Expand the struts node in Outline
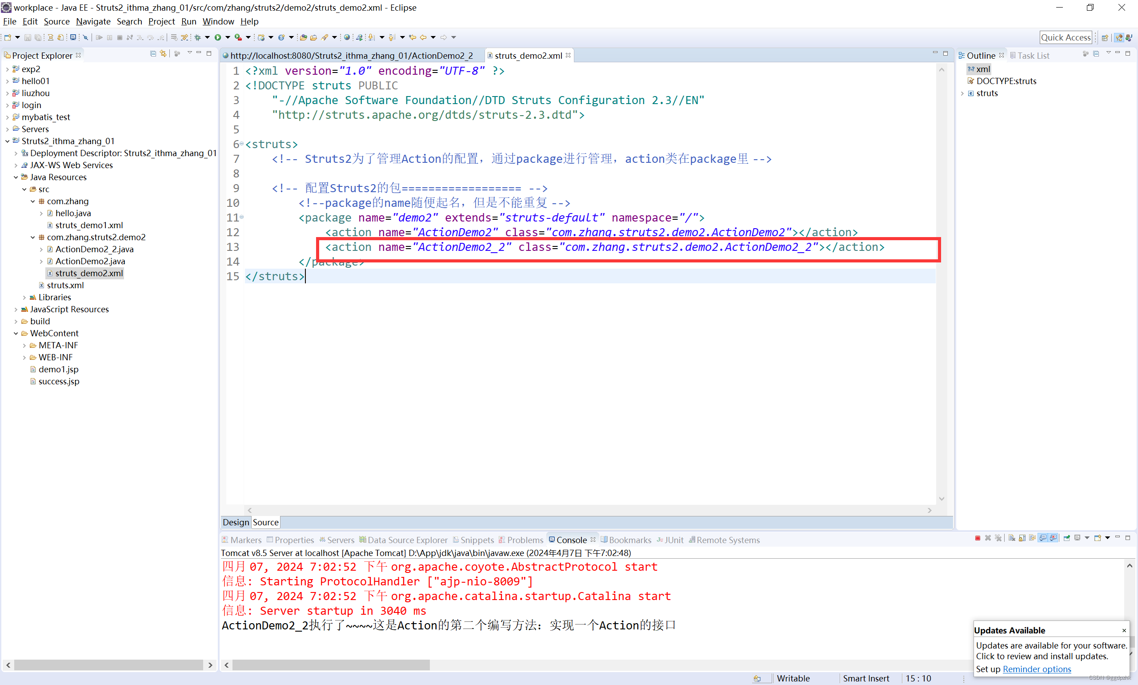Image resolution: width=1138 pixels, height=685 pixels. (x=962, y=93)
